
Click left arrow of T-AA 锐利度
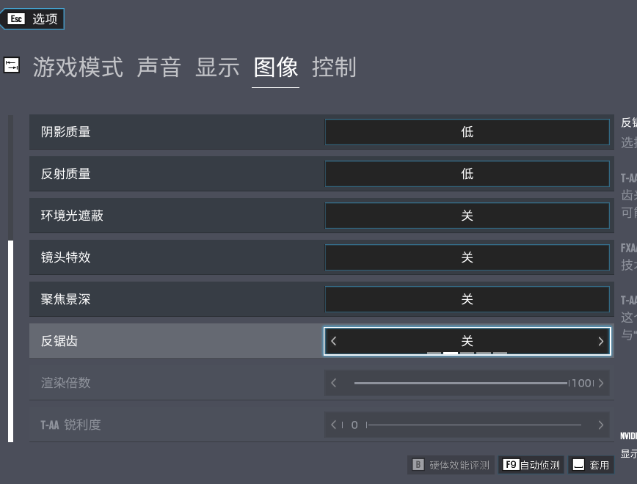[334, 425]
